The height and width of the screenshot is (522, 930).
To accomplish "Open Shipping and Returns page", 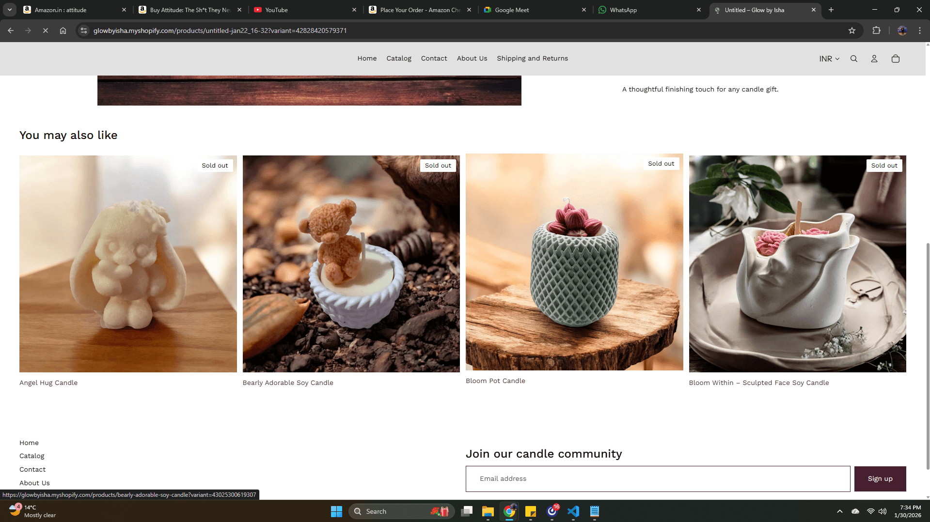I will pyautogui.click(x=532, y=59).
